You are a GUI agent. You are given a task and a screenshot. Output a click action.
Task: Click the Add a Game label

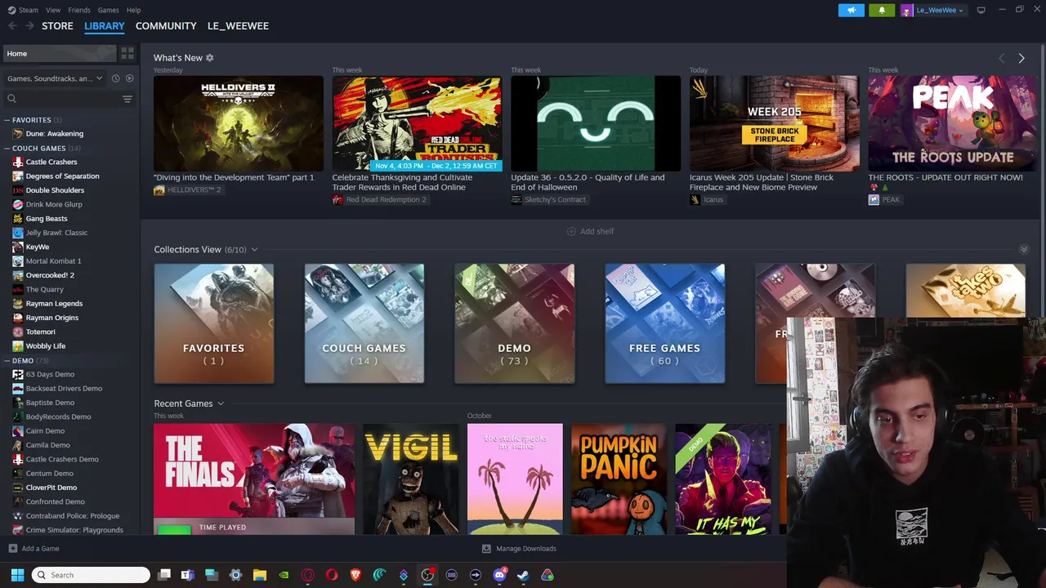coord(40,549)
